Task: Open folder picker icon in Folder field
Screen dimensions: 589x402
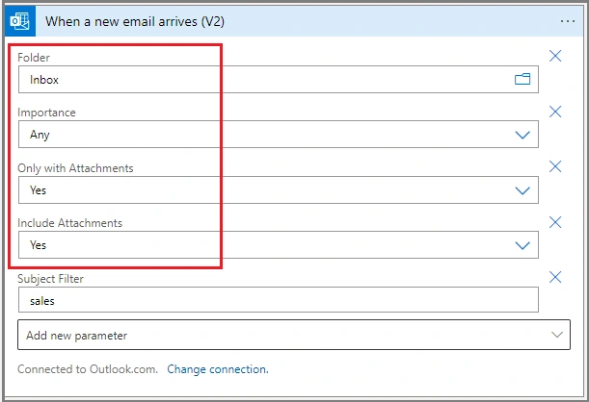Action: coord(522,79)
